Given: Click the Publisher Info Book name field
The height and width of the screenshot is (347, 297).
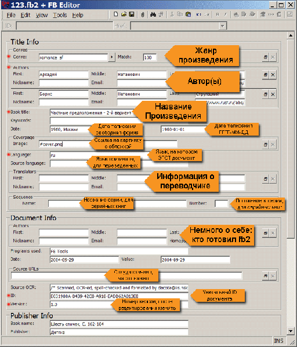Looking at the screenshot, I should tap(119, 324).
